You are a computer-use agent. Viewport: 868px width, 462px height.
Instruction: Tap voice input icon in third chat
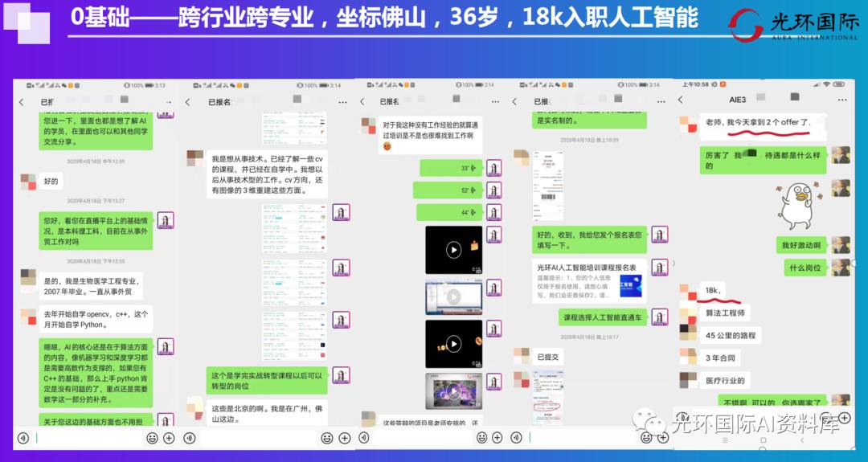(364, 438)
